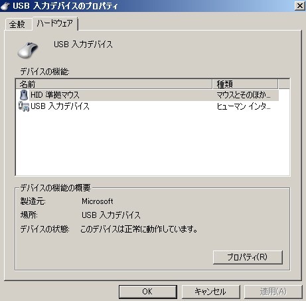Click empty area of device list
This screenshot has width=306, height=301.
click(153, 144)
